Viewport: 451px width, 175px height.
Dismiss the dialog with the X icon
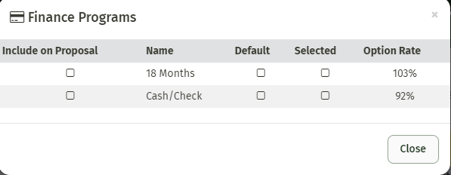pyautogui.click(x=435, y=14)
